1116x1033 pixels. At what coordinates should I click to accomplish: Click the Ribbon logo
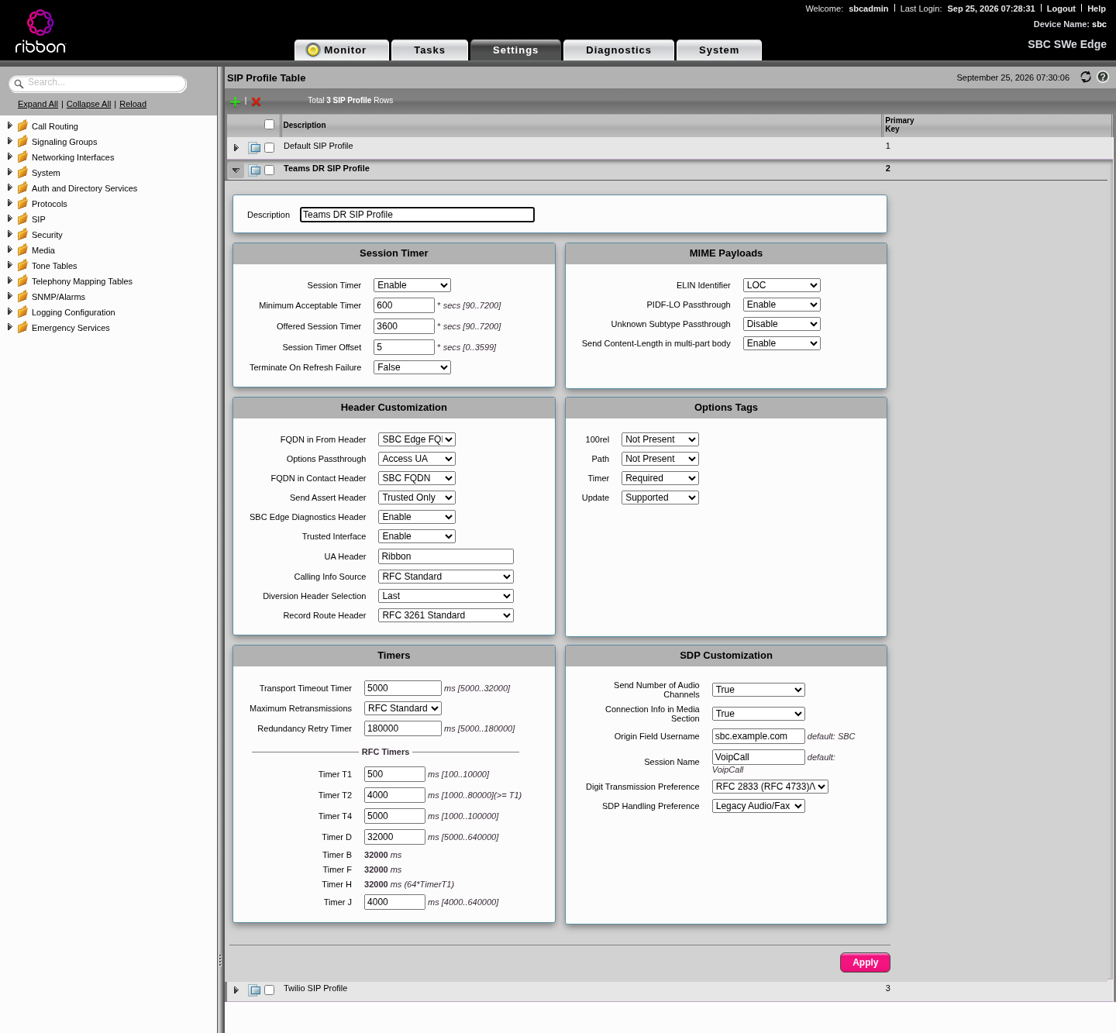click(x=40, y=31)
